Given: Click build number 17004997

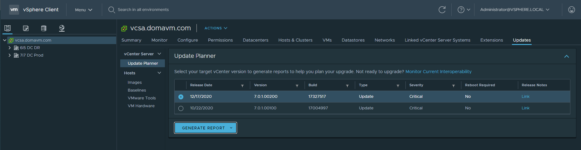Looking at the screenshot, I should click(x=318, y=108).
